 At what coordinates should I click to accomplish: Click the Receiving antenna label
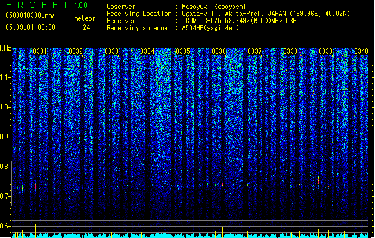(x=137, y=28)
